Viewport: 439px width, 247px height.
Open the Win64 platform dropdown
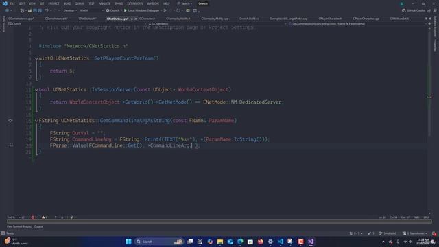(91, 10)
